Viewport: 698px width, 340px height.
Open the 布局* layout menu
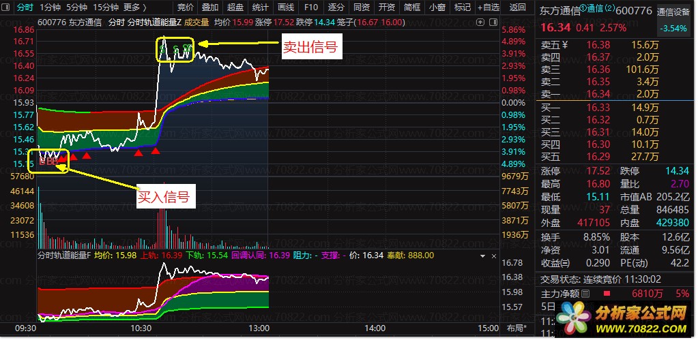[x=517, y=329]
